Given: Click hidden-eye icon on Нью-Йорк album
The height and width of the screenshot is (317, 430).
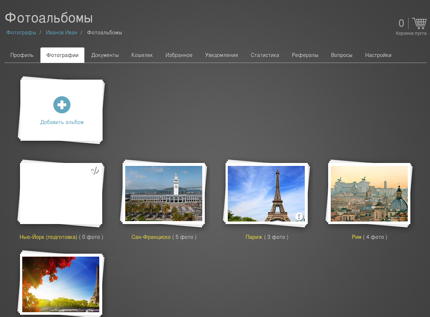Looking at the screenshot, I should click(95, 171).
